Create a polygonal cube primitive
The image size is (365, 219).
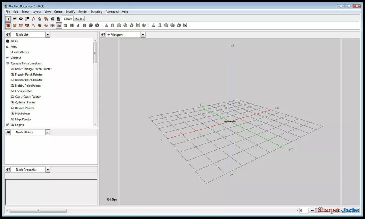66,25
